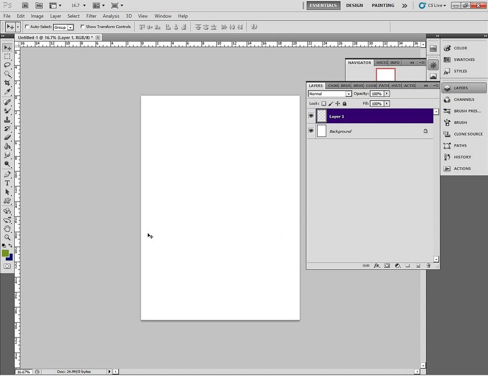Select the Lasso tool

pos(7,65)
